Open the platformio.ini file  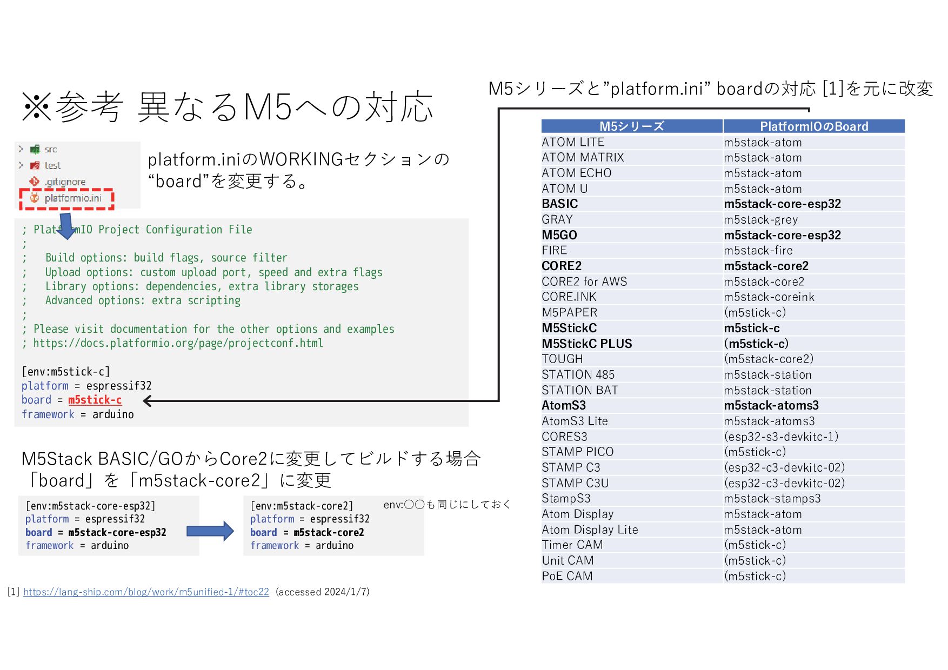73,198
